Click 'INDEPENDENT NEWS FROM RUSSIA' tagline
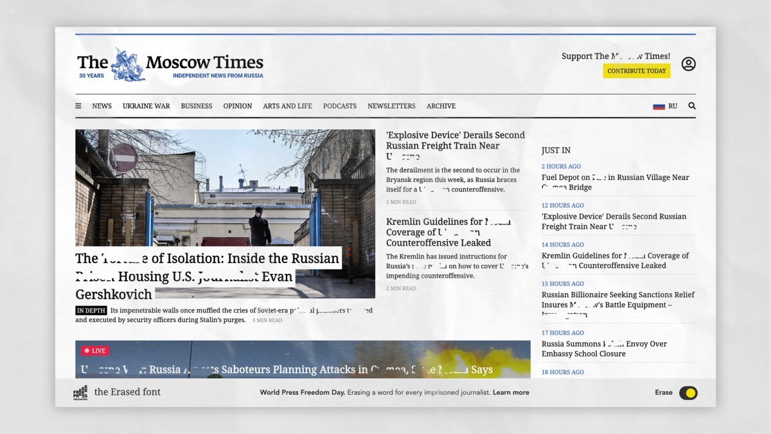 click(218, 76)
